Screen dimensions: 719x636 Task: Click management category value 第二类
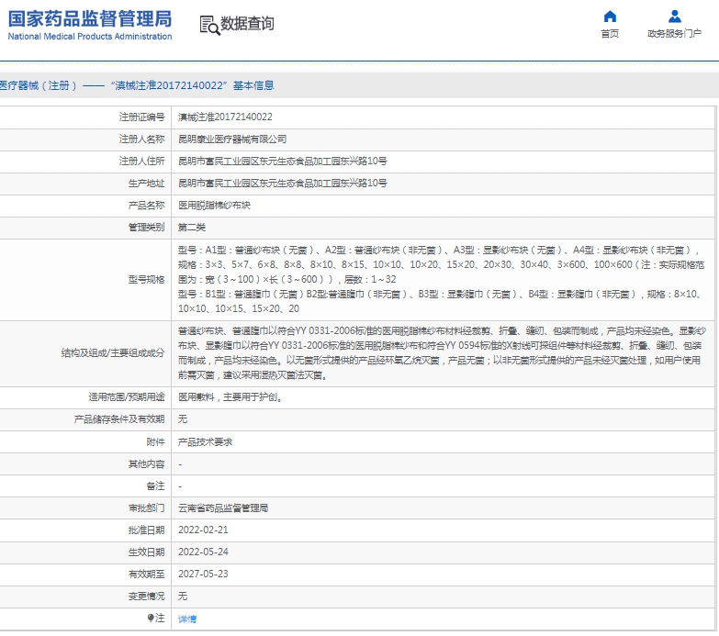(192, 228)
